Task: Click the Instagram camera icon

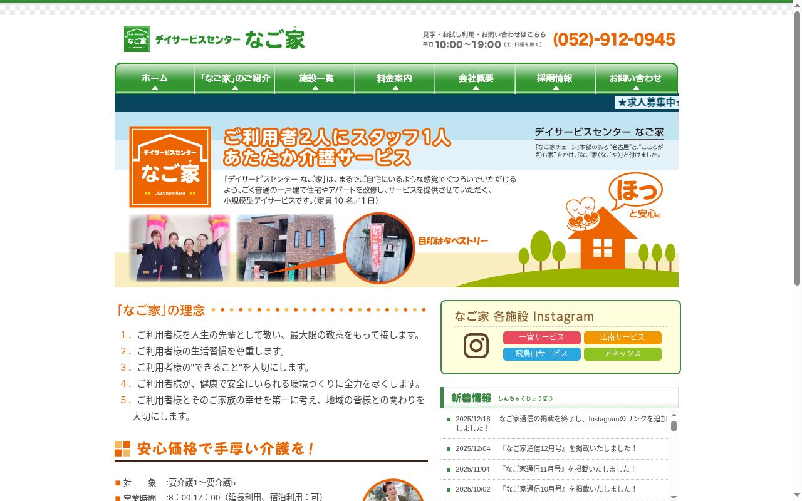Action: pyautogui.click(x=476, y=346)
